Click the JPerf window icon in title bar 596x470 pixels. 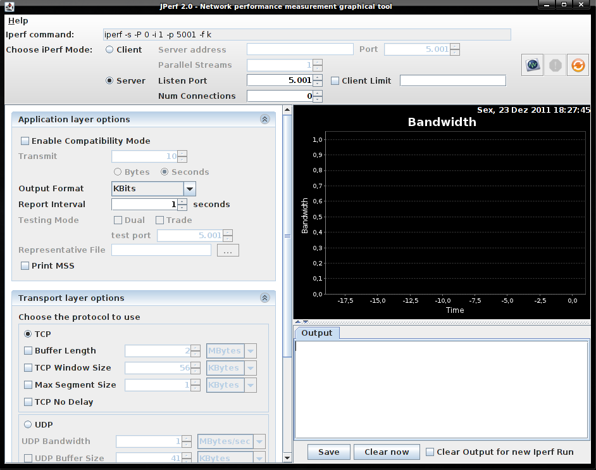pyautogui.click(x=9, y=6)
